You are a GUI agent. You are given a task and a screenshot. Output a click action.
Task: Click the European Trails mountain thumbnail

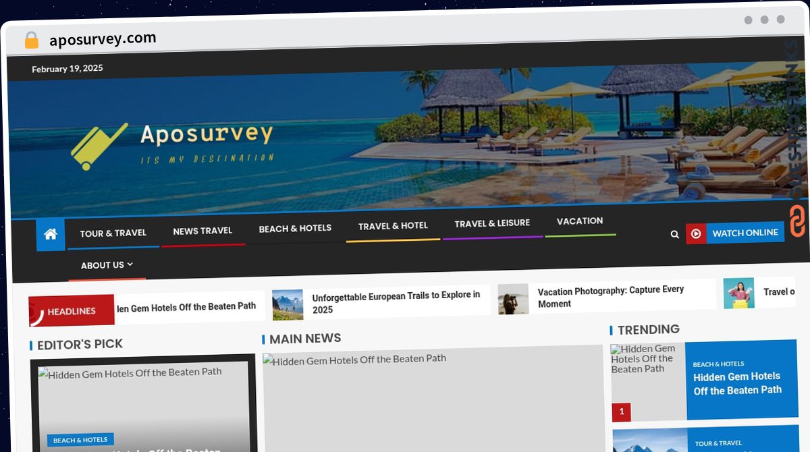tap(288, 305)
